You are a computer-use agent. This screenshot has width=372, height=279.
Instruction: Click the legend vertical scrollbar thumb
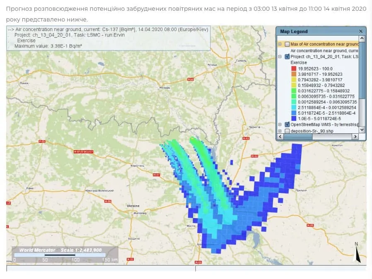[362, 70]
